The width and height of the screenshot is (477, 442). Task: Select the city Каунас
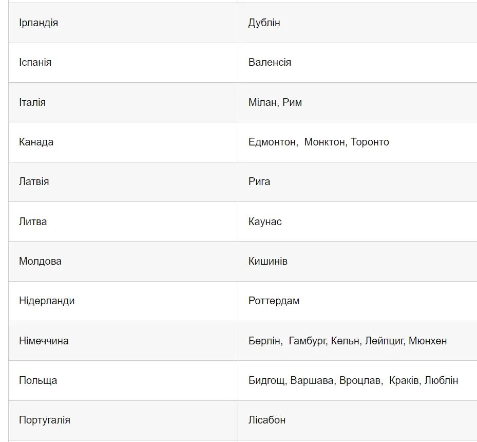[265, 222]
